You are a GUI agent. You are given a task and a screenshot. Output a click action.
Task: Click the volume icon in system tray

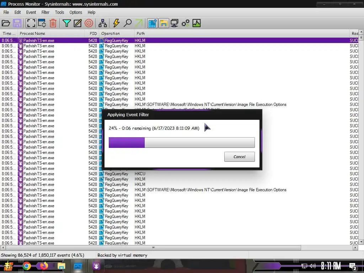point(313,266)
